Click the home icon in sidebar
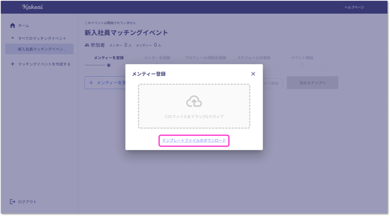This screenshot has height=216, width=390. point(13,25)
